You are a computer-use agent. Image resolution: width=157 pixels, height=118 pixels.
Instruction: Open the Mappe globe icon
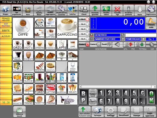(6, 10)
